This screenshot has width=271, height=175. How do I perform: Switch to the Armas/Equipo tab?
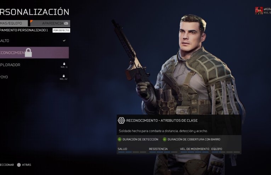(14, 23)
